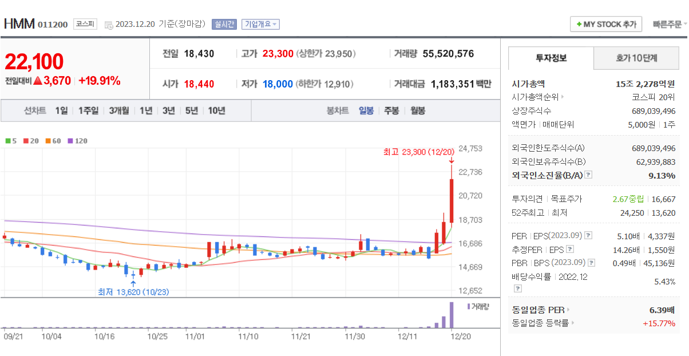Open the 기업개요 dropdown

(260, 24)
